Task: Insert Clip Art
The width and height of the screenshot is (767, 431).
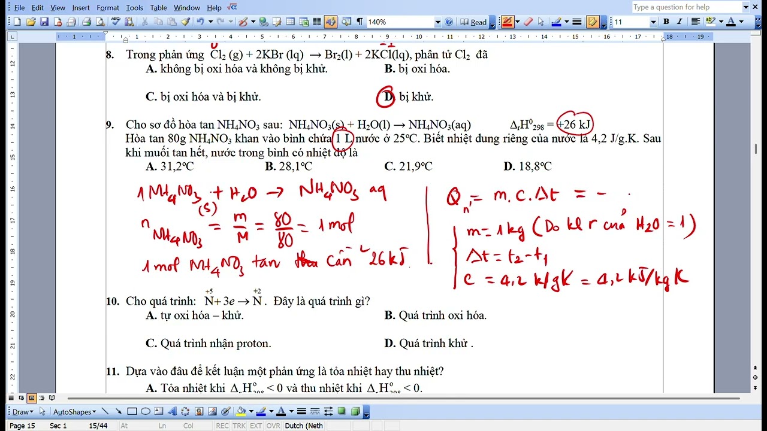Action: pos(199,411)
